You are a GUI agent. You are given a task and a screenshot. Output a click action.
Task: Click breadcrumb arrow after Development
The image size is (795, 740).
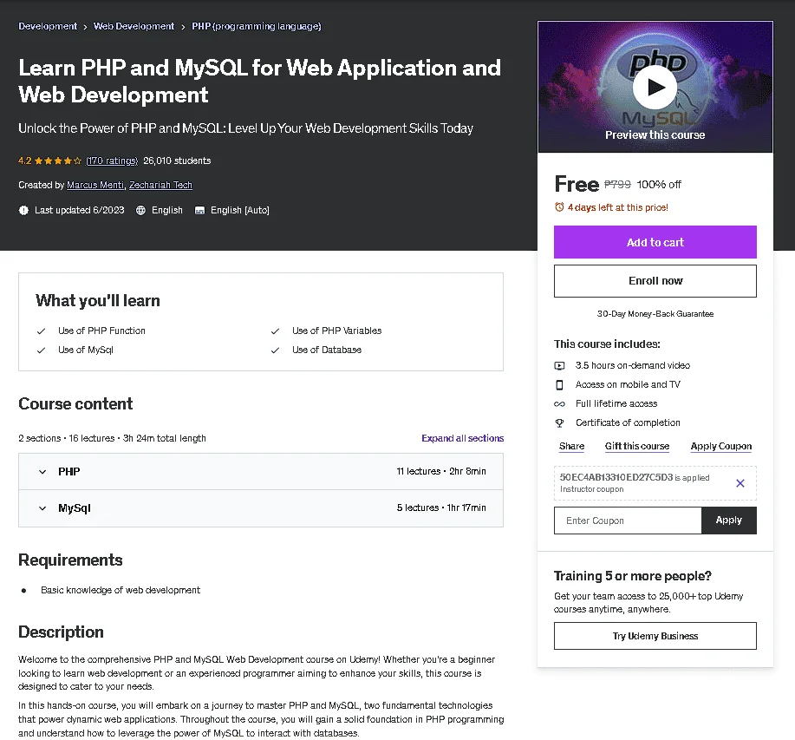pos(85,27)
